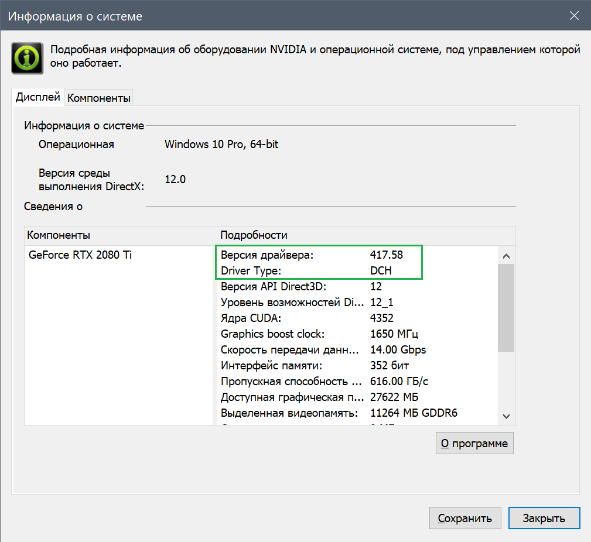Image resolution: width=591 pixels, height=542 pixels.
Task: Select the Driver Type row
Action: point(312,271)
